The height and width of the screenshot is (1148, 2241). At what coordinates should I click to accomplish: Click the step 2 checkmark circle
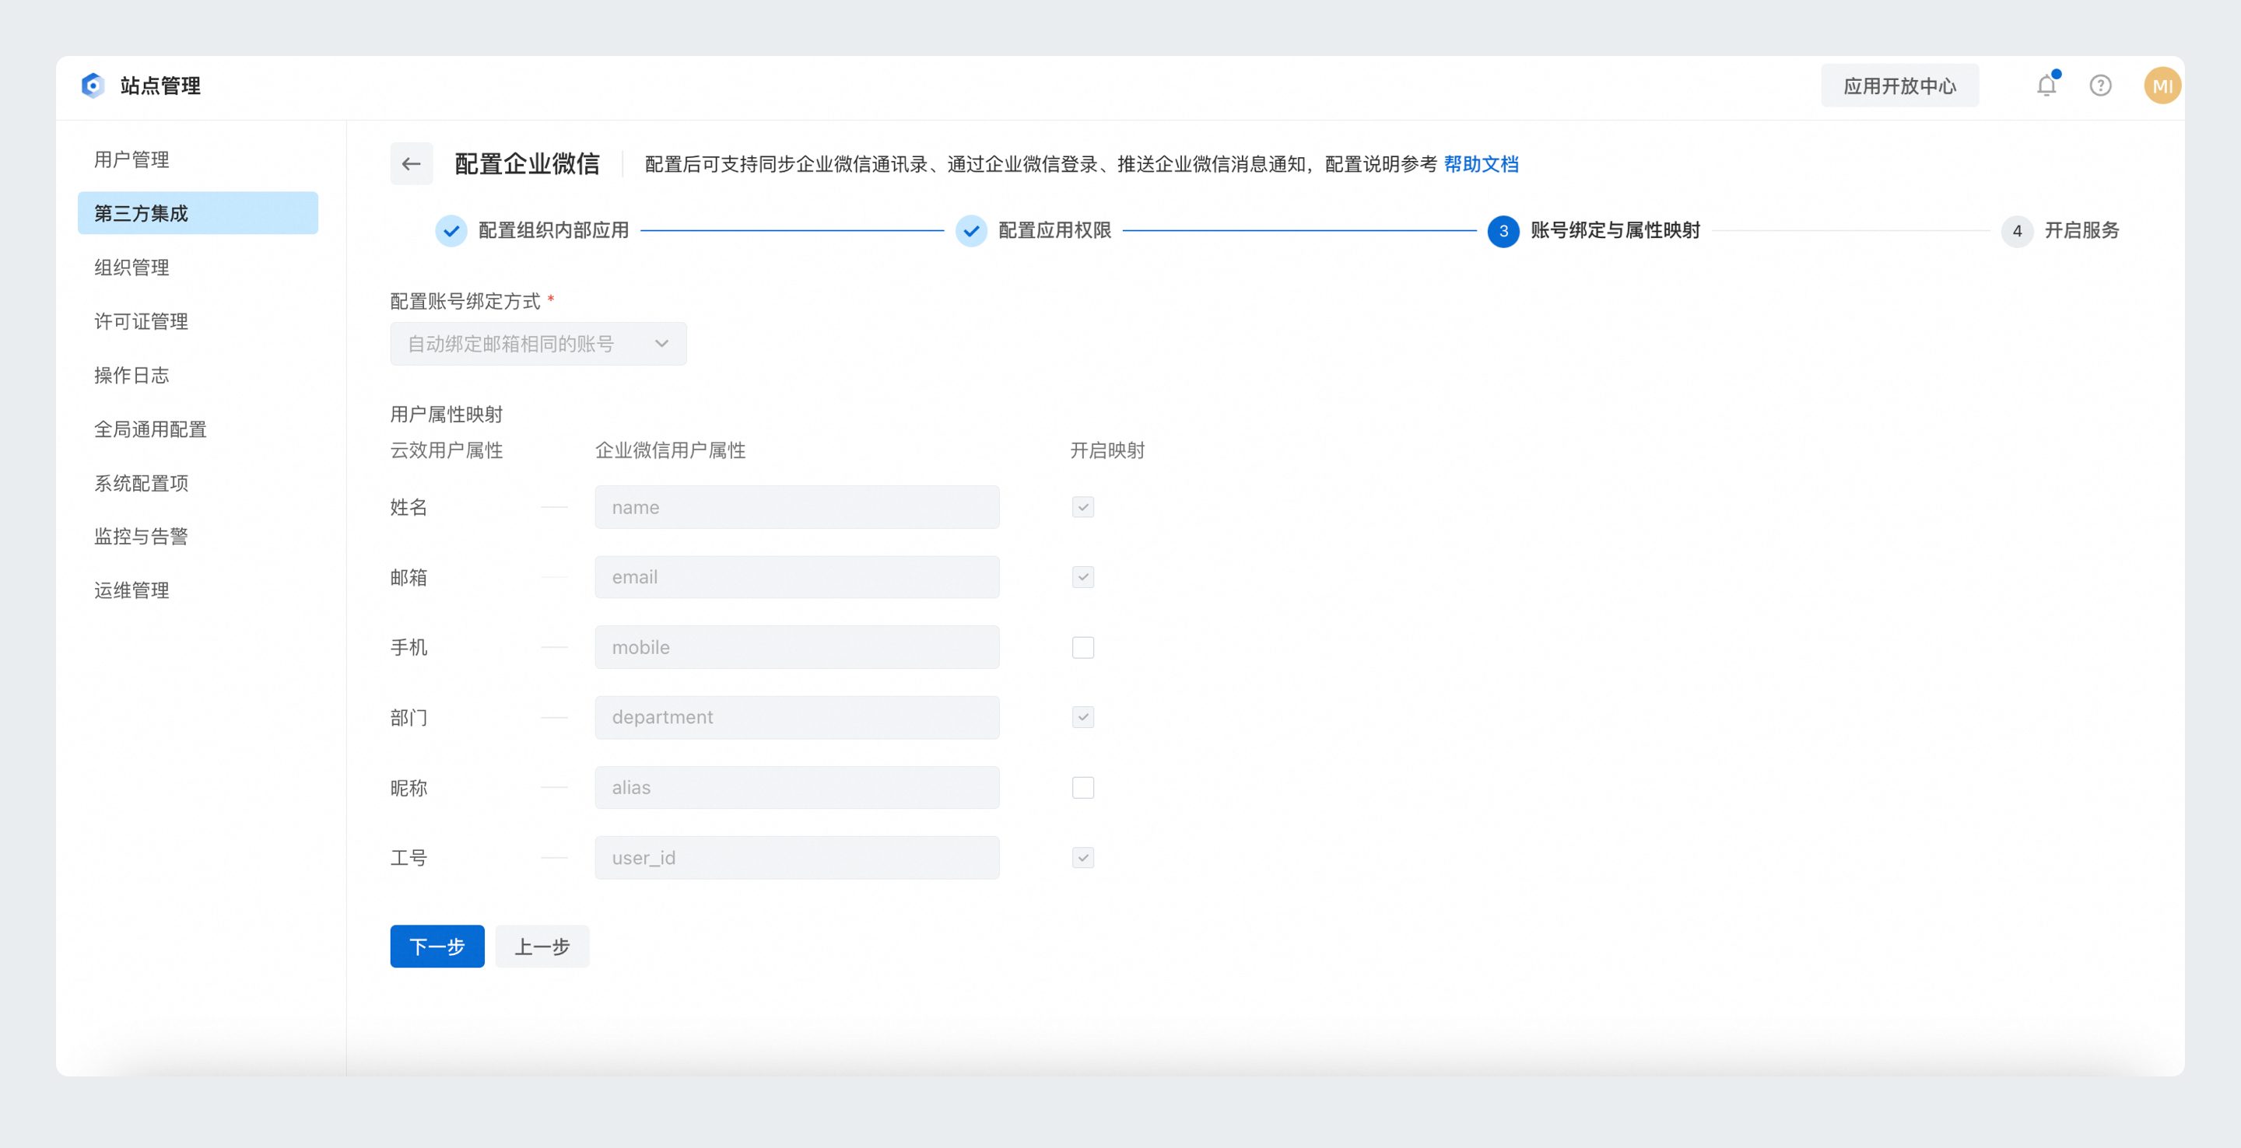click(971, 230)
